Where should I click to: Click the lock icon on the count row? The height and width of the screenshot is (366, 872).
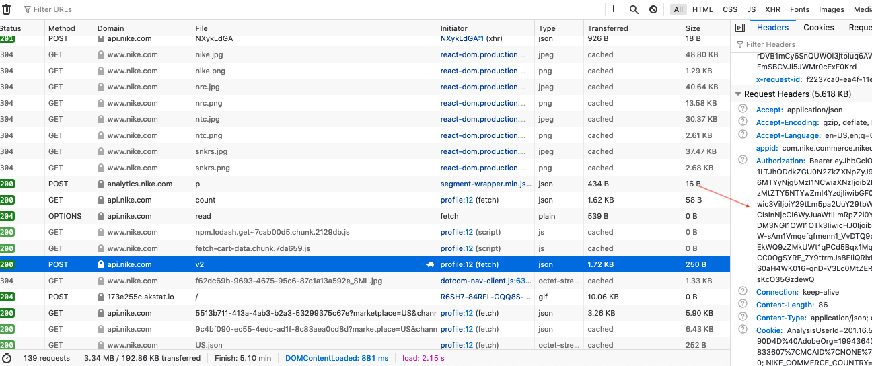click(x=101, y=200)
